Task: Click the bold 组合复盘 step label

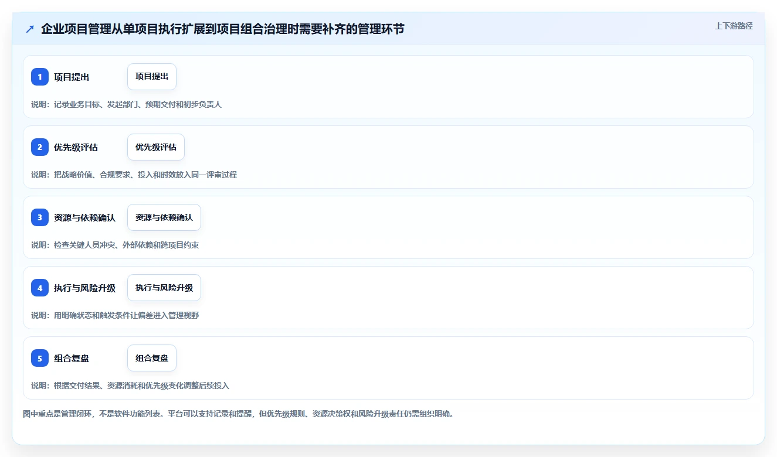Action: coord(72,358)
